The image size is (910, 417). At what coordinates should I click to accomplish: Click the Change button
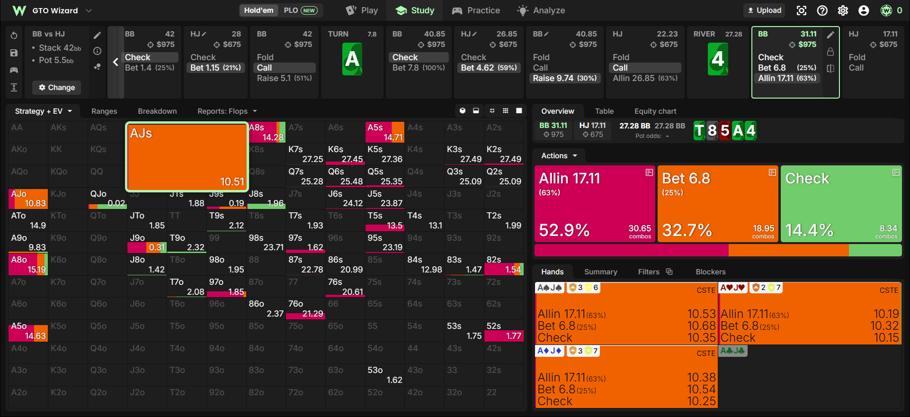point(57,88)
